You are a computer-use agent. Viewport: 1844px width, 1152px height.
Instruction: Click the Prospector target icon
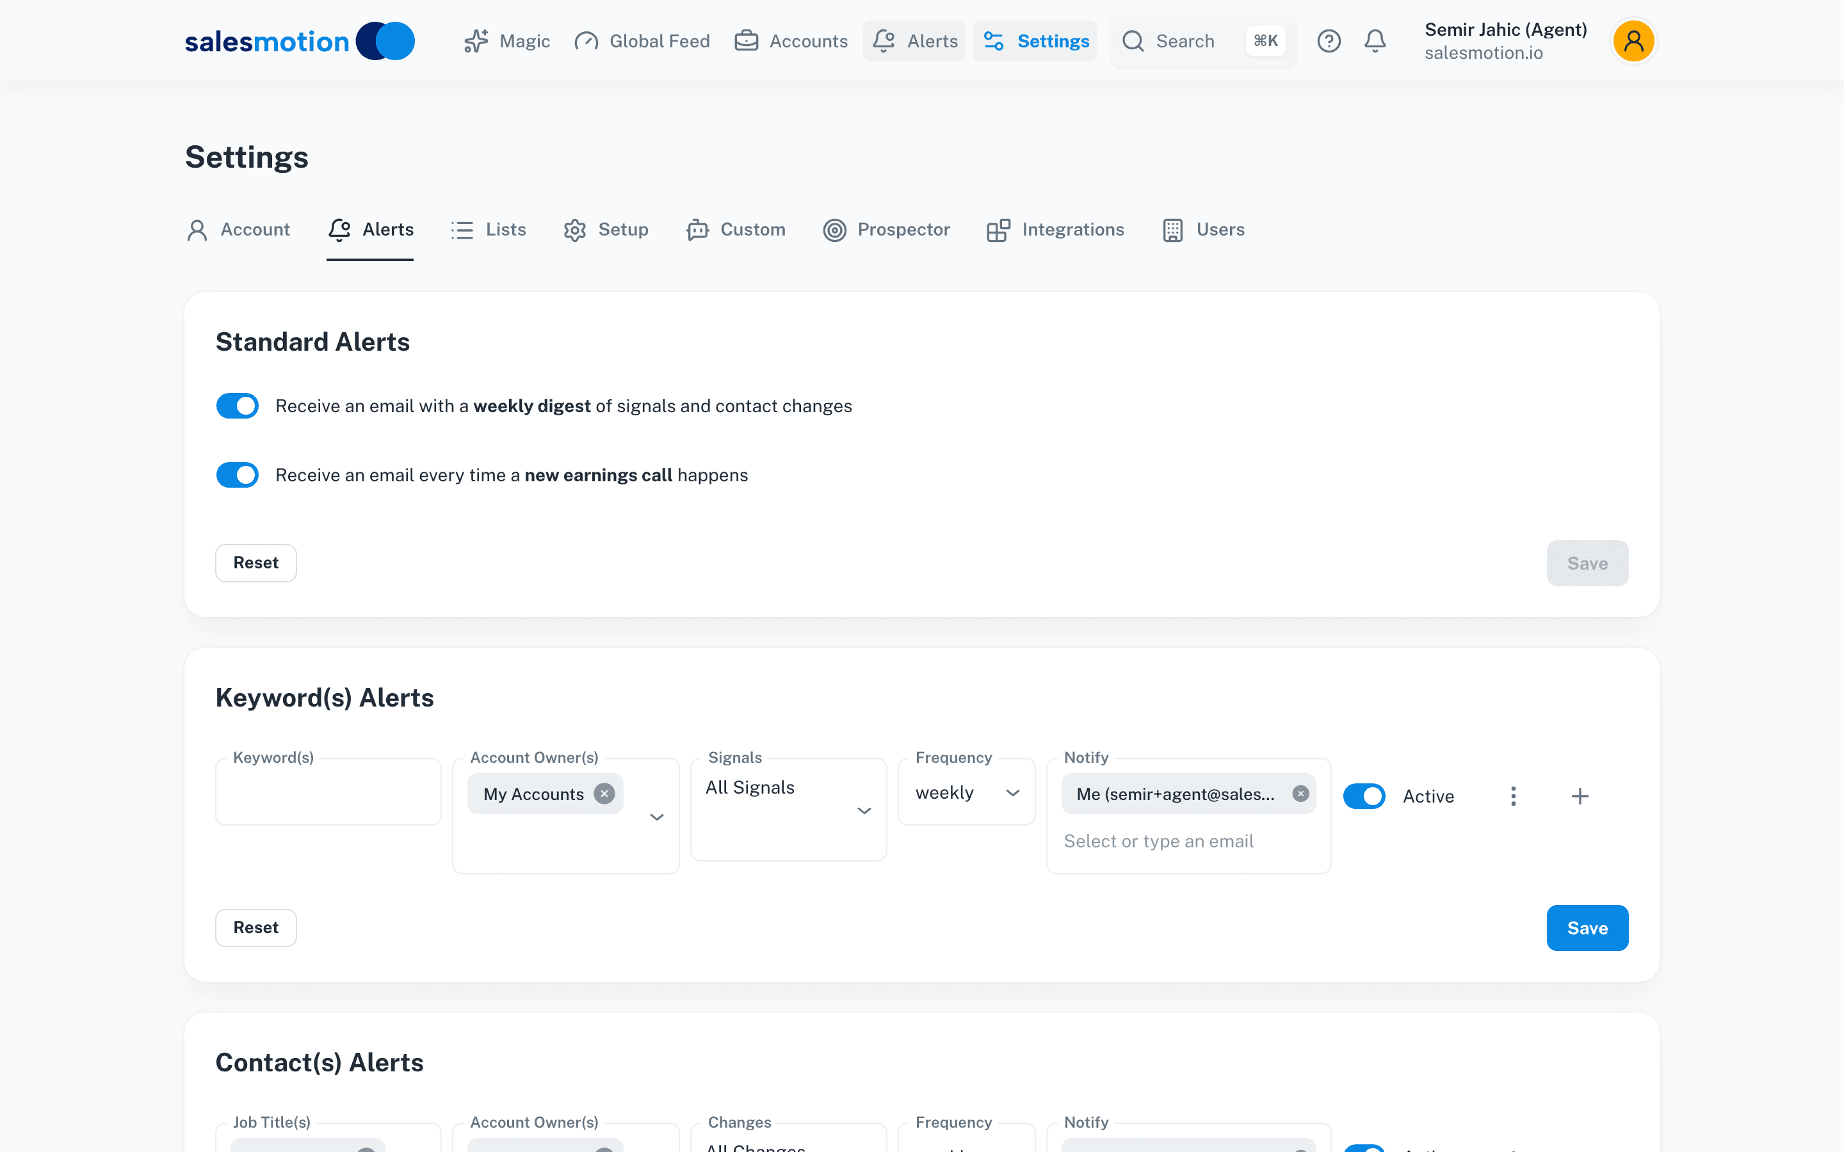pyautogui.click(x=834, y=230)
